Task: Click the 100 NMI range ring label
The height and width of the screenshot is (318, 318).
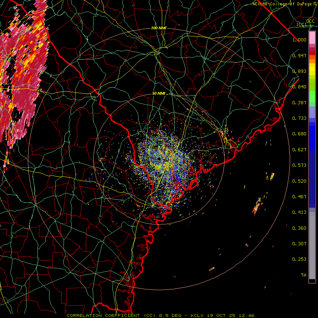Action: click(159, 28)
